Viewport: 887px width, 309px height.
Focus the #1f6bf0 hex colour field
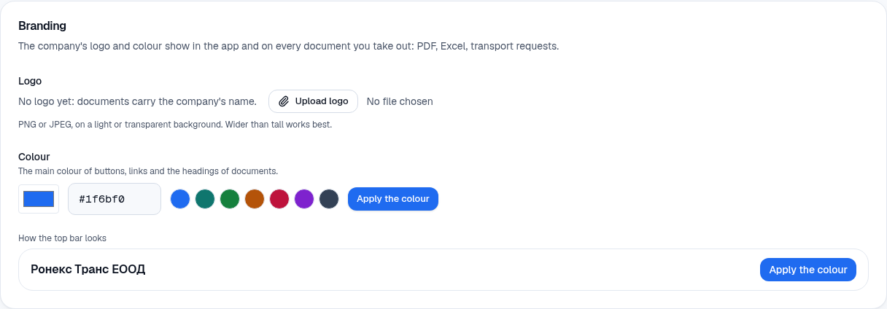click(x=115, y=199)
